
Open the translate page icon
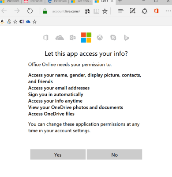click(87, 11)
